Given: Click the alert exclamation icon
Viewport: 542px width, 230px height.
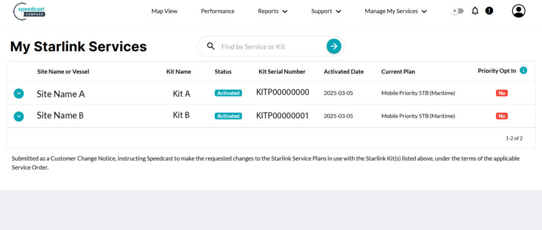Looking at the screenshot, I should point(489,11).
